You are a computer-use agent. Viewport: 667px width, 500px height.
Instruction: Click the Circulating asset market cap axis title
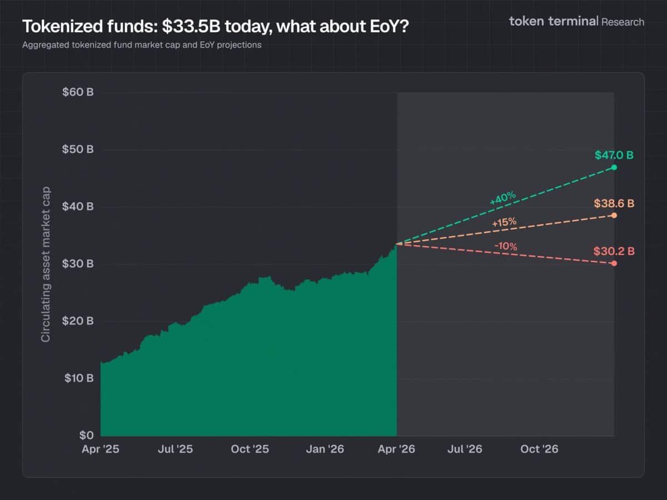tap(46, 264)
